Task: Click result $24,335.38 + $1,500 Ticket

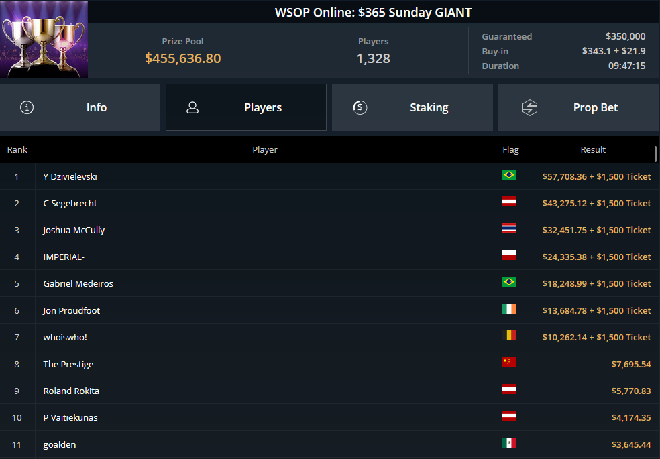Action: 596,257
